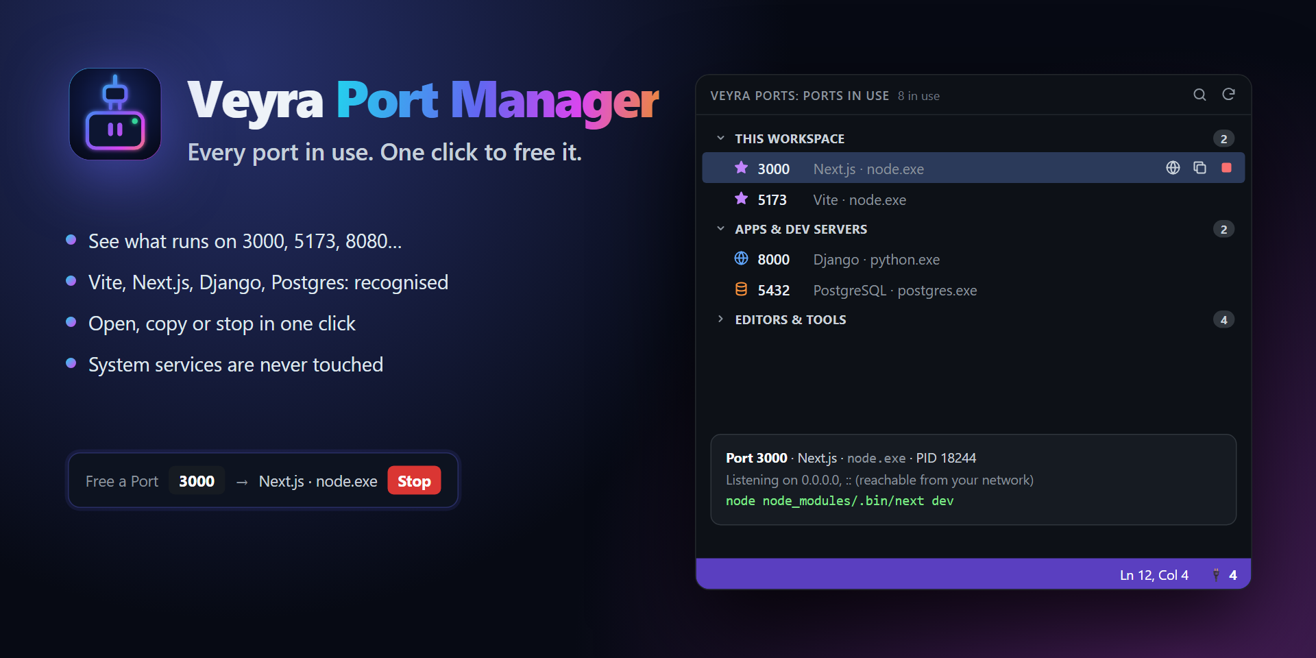
Task: Select the 8000 Django python.exe row
Action: [973, 259]
